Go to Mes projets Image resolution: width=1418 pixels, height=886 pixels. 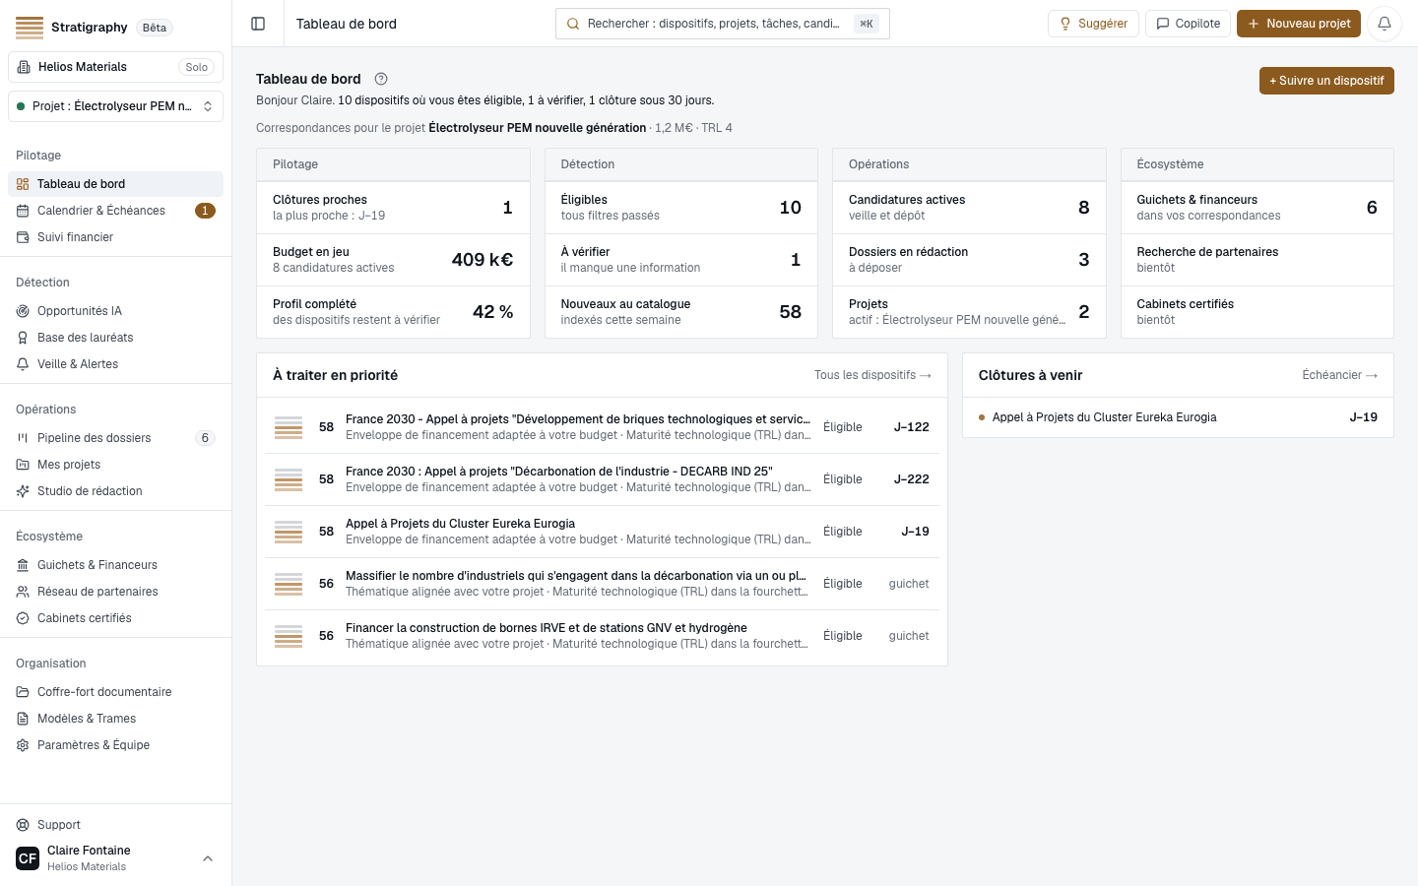click(115, 465)
